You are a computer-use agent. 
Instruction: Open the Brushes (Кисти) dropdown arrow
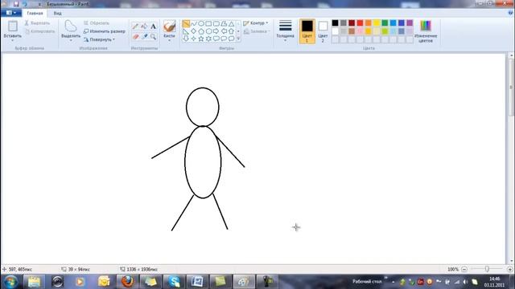coord(169,40)
